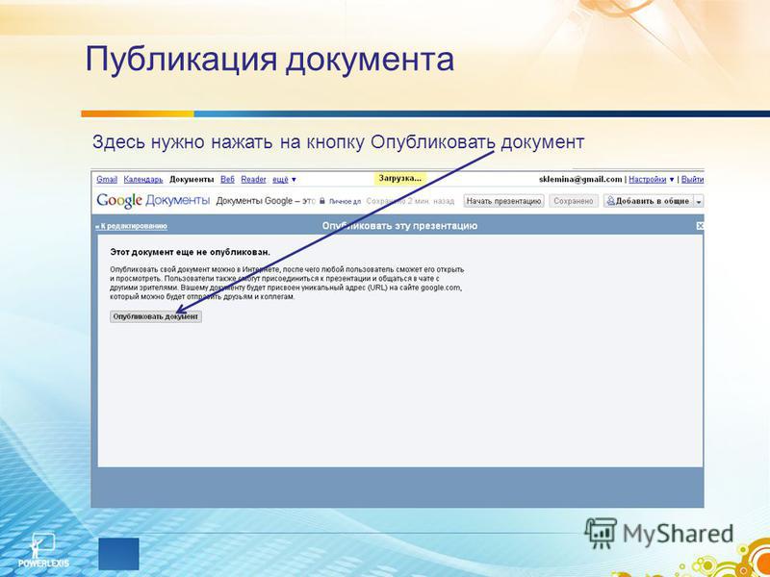Click the Опубликовать эту презентацию panel header
This screenshot has width=770, height=577.
pyautogui.click(x=399, y=226)
